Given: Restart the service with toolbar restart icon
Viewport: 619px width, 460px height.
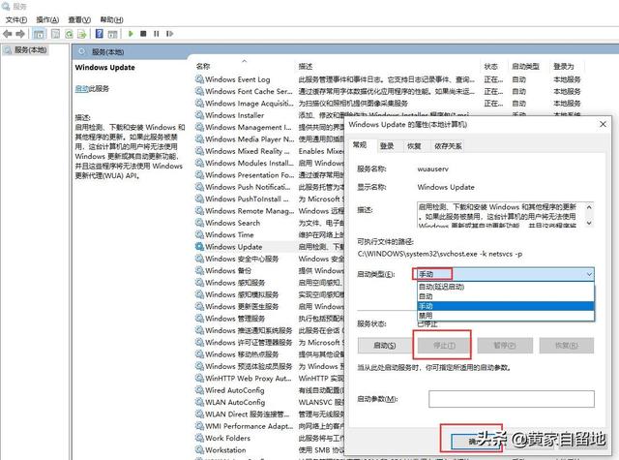Looking at the screenshot, I should pyautogui.click(x=170, y=34).
